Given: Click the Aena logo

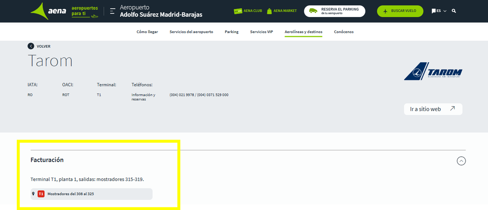Looking at the screenshot, I should [48, 11].
